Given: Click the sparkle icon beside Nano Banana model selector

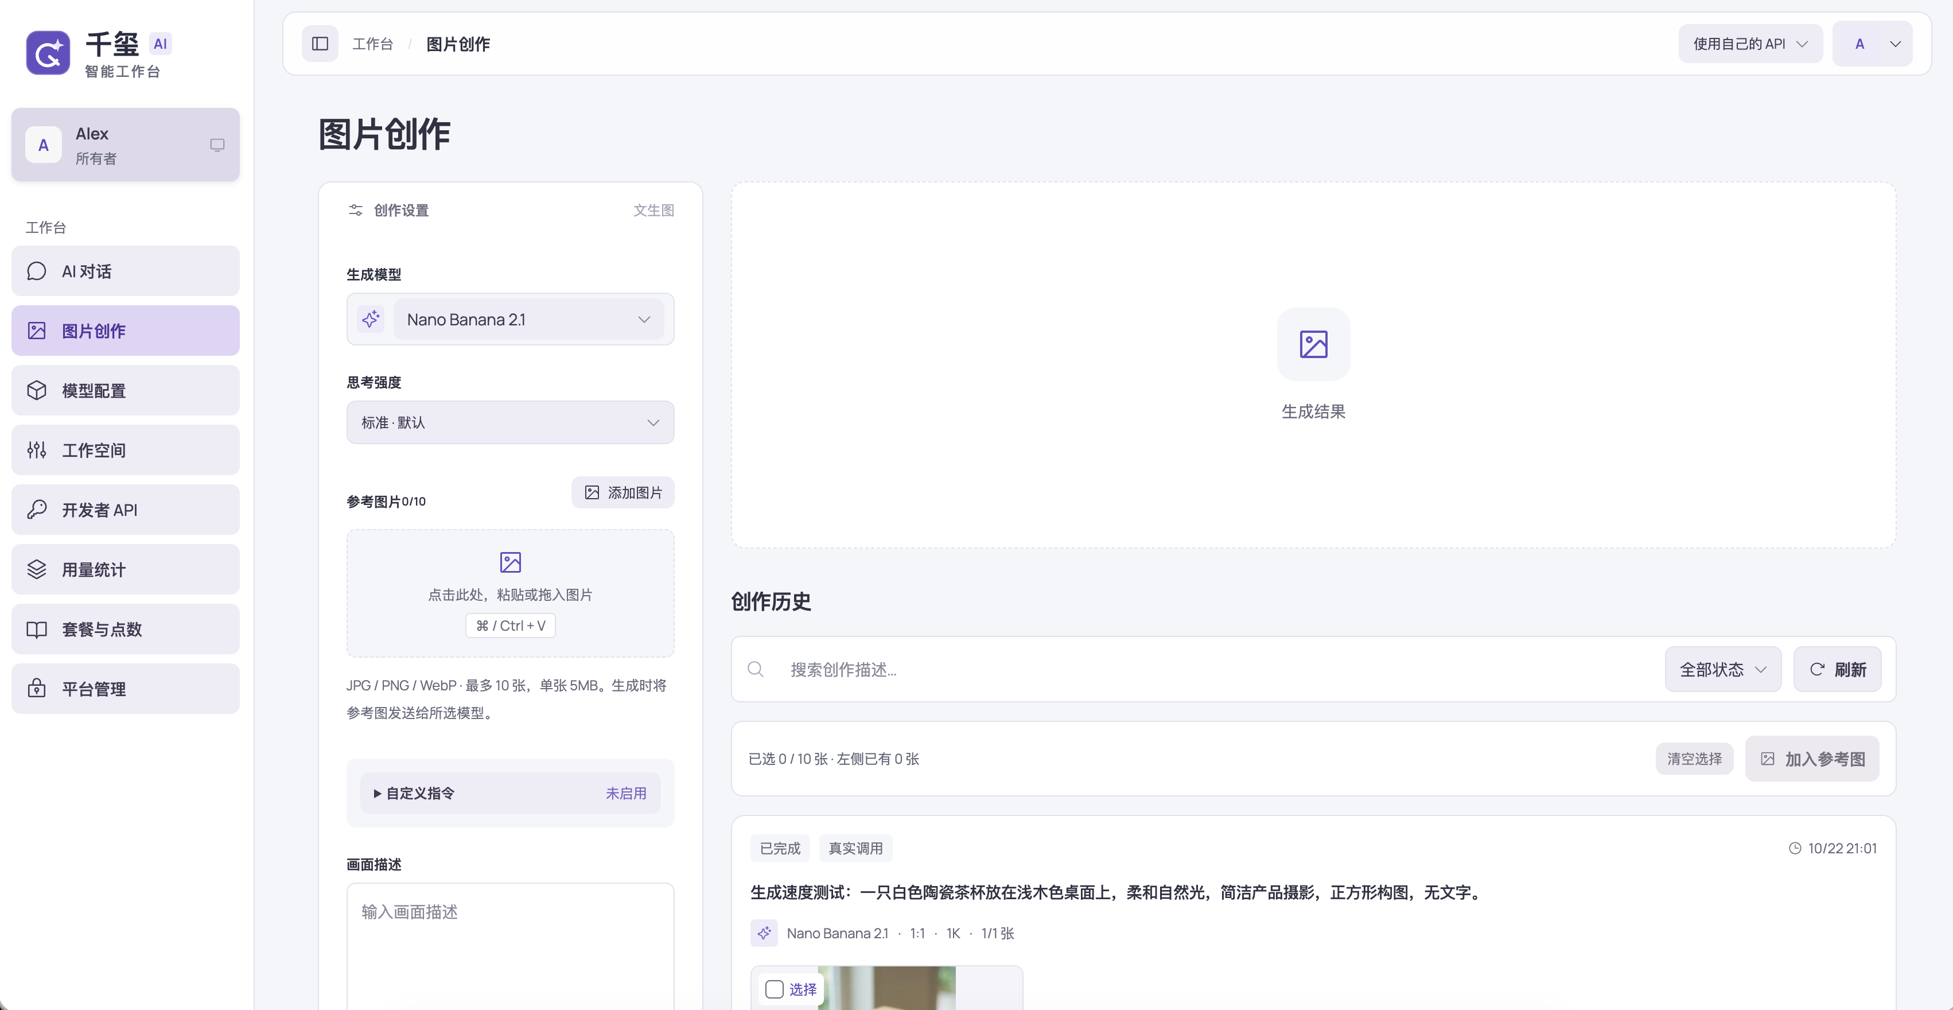Looking at the screenshot, I should (x=371, y=319).
